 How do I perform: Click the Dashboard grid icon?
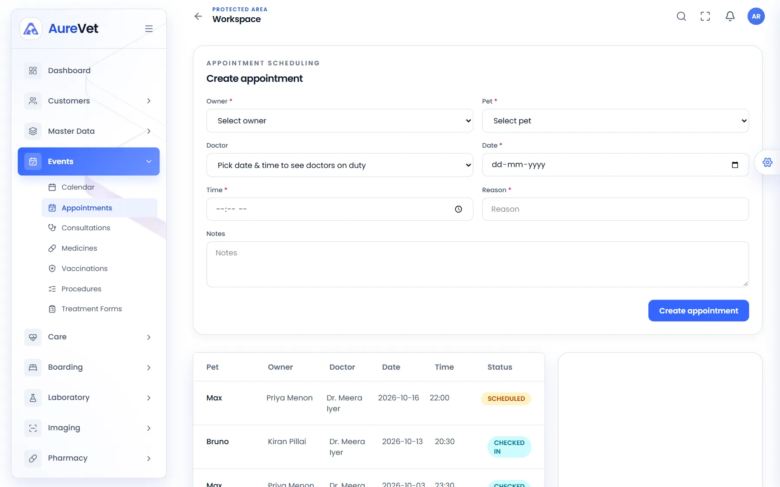(33, 71)
